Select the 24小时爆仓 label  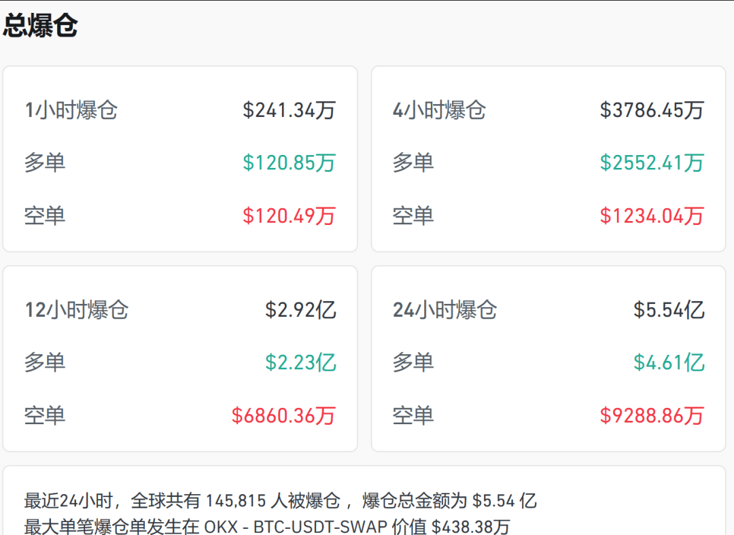point(444,310)
